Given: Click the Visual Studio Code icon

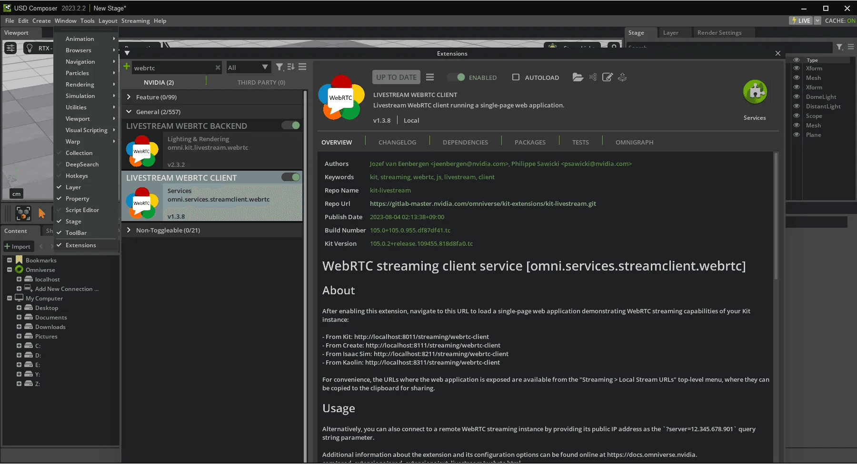Looking at the screenshot, I should click(593, 77).
